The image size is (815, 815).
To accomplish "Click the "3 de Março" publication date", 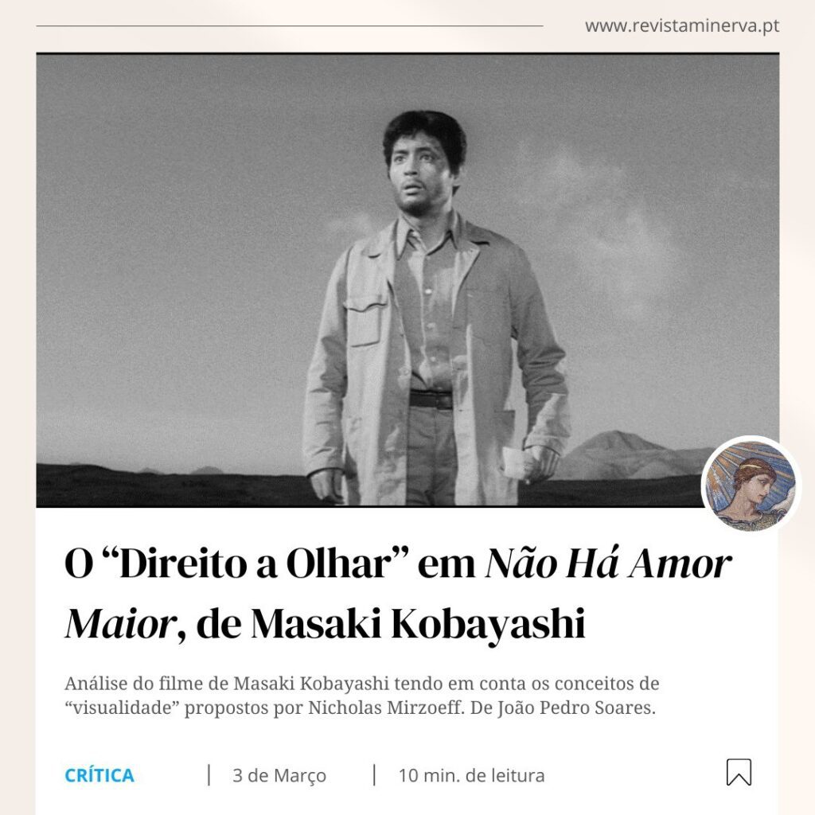I will pos(279,775).
